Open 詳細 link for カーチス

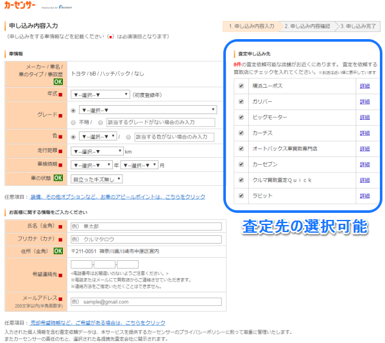coord(364,133)
